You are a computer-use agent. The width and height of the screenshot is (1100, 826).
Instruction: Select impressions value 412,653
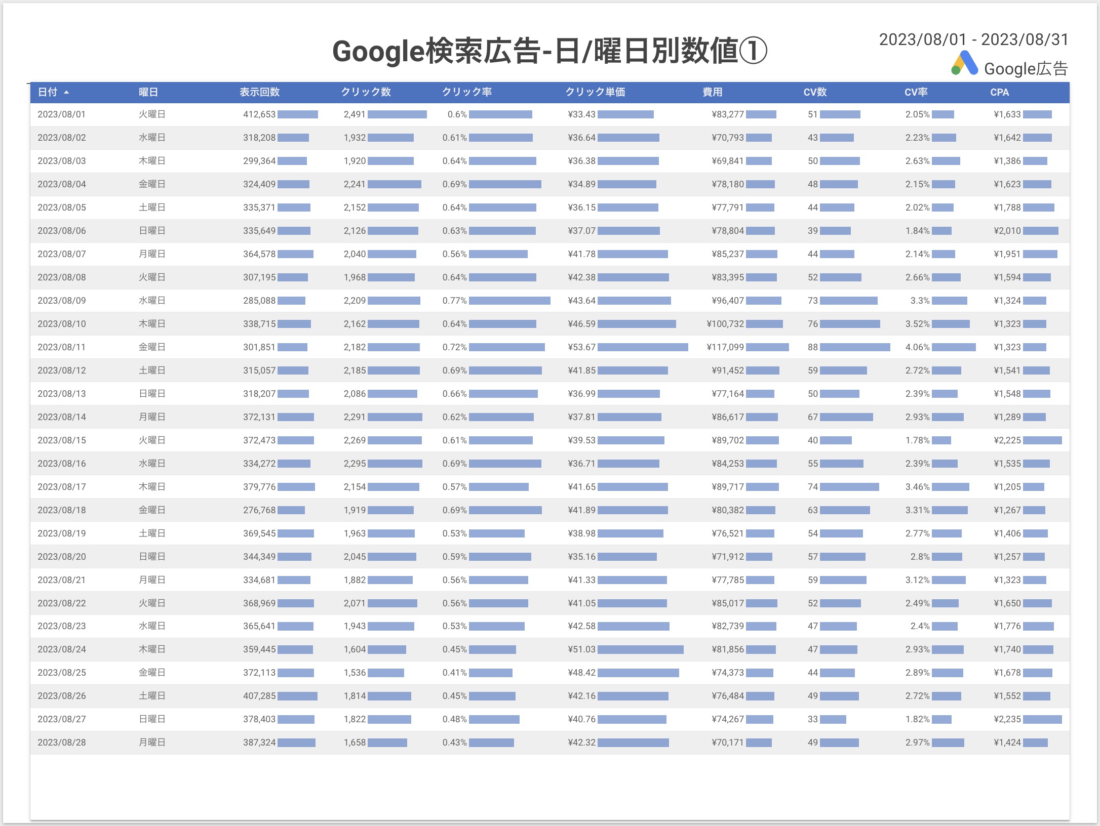[259, 114]
